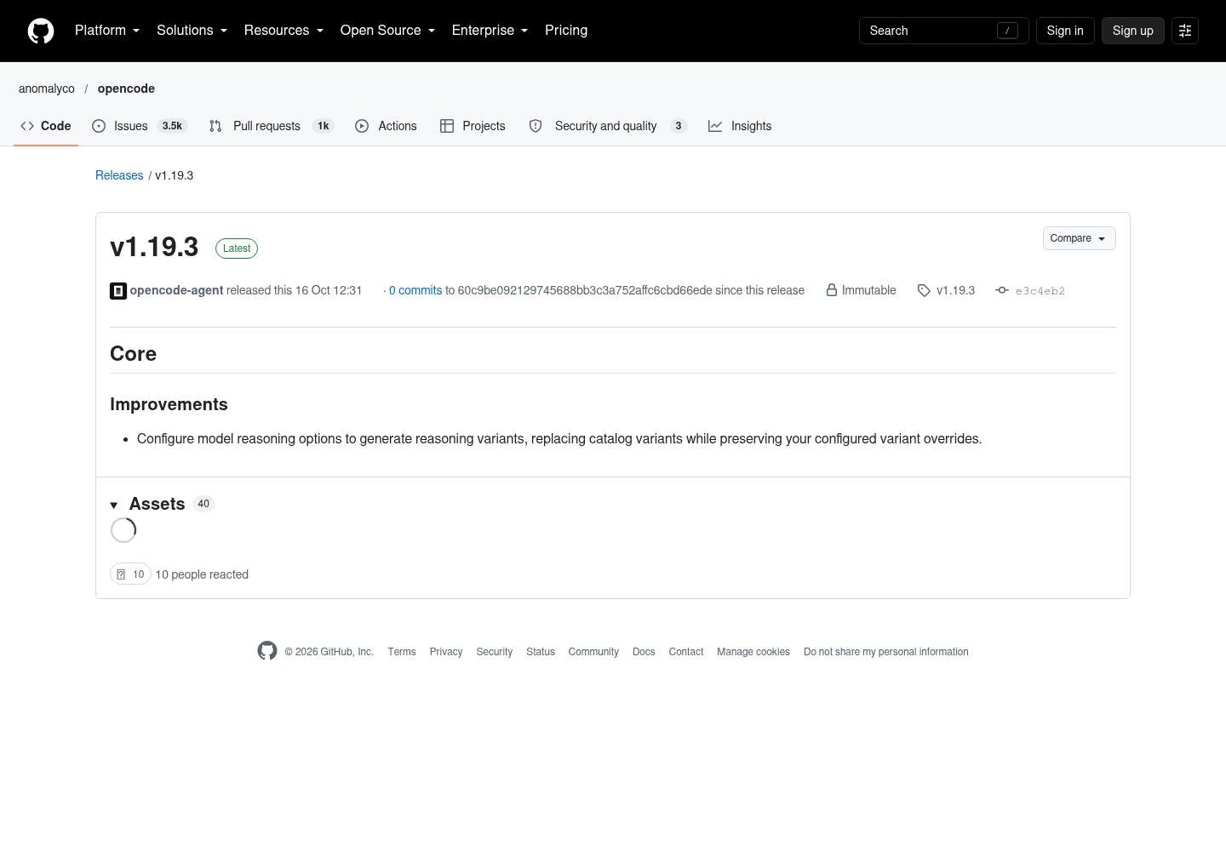Open the Enterprise dropdown menu

pyautogui.click(x=490, y=31)
